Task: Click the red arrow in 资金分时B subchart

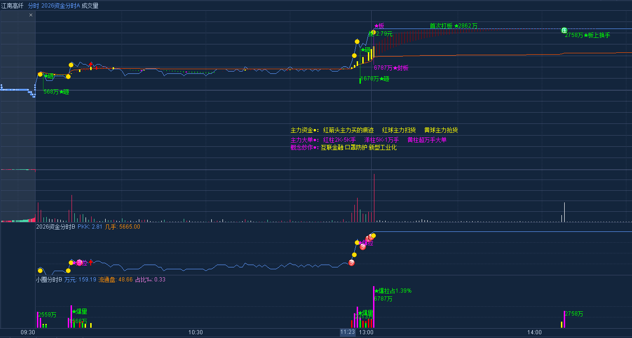Action: click(x=91, y=262)
